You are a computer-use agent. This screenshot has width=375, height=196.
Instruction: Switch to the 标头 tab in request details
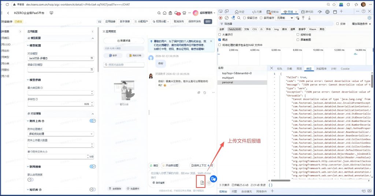pos(280,68)
